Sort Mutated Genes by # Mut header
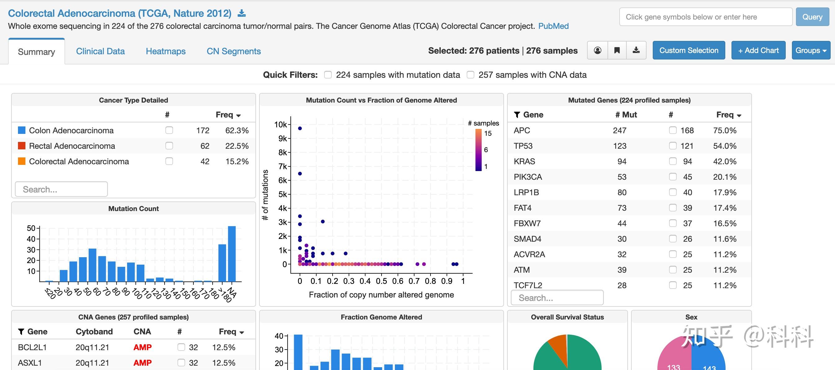The image size is (835, 370). [x=626, y=115]
